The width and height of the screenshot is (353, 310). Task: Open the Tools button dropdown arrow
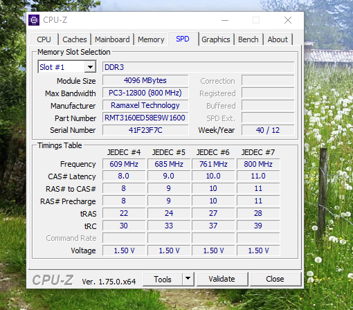pyautogui.click(x=188, y=279)
